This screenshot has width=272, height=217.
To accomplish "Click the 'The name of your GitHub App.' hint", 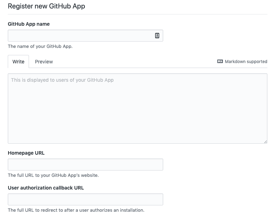I will coord(40,46).
